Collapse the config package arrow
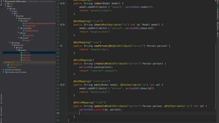 click(19, 21)
